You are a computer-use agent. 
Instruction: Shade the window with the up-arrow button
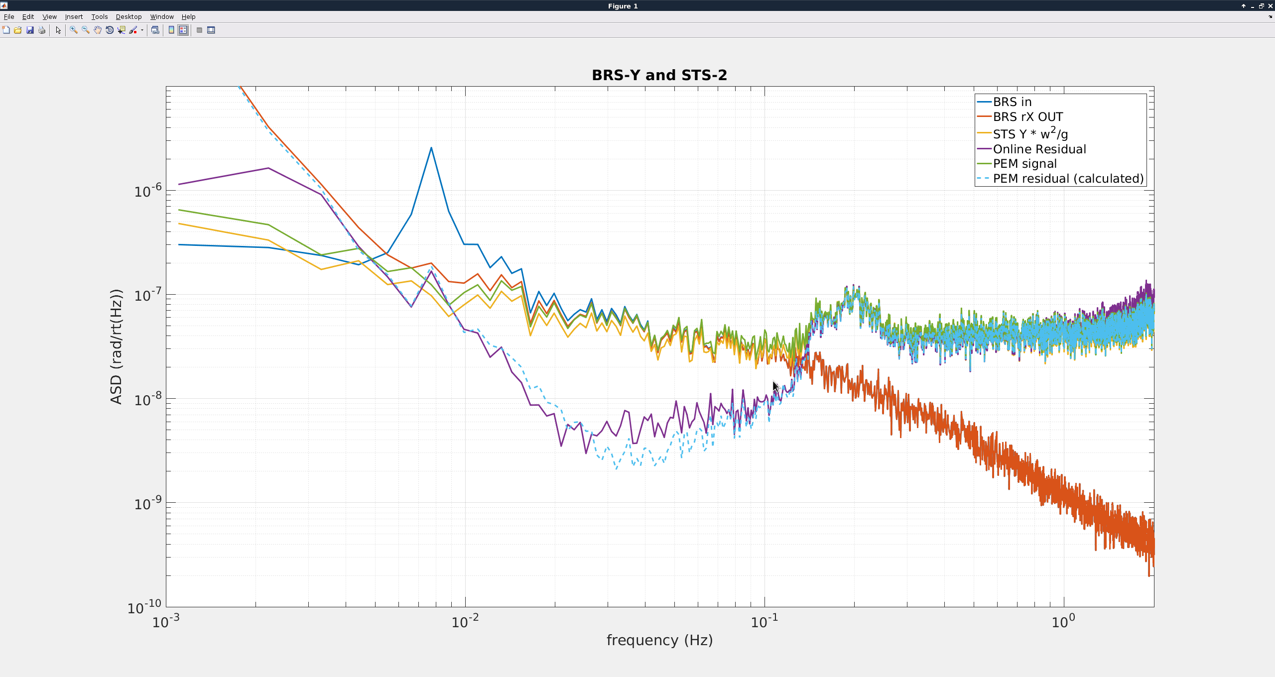coord(1244,6)
